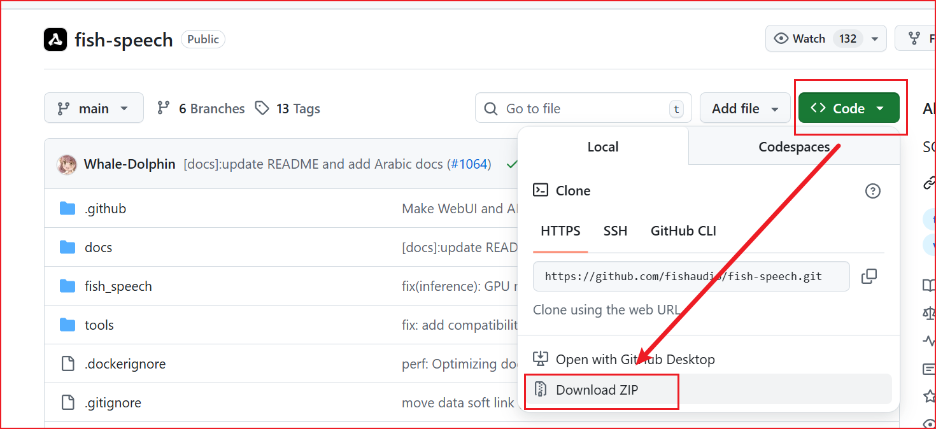Open 'fix(inference): GPU' commit message
This screenshot has width=936, height=429.
pyautogui.click(x=460, y=286)
